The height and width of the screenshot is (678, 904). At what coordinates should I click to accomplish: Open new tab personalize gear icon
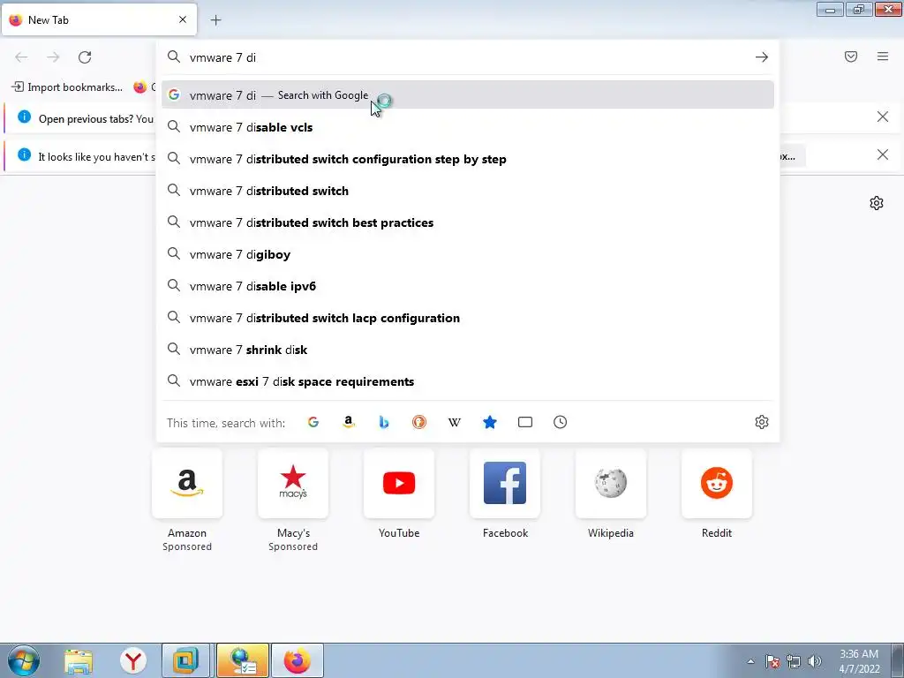(877, 203)
